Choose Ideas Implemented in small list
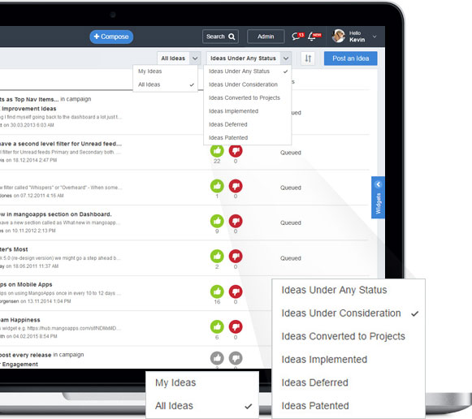Screen dimensions: 472x419 tap(248, 111)
